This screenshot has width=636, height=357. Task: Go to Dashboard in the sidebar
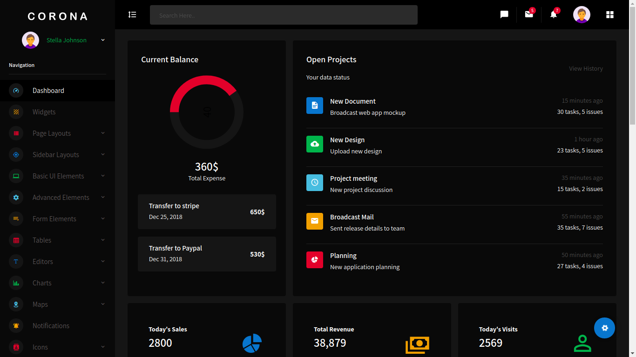click(x=48, y=91)
